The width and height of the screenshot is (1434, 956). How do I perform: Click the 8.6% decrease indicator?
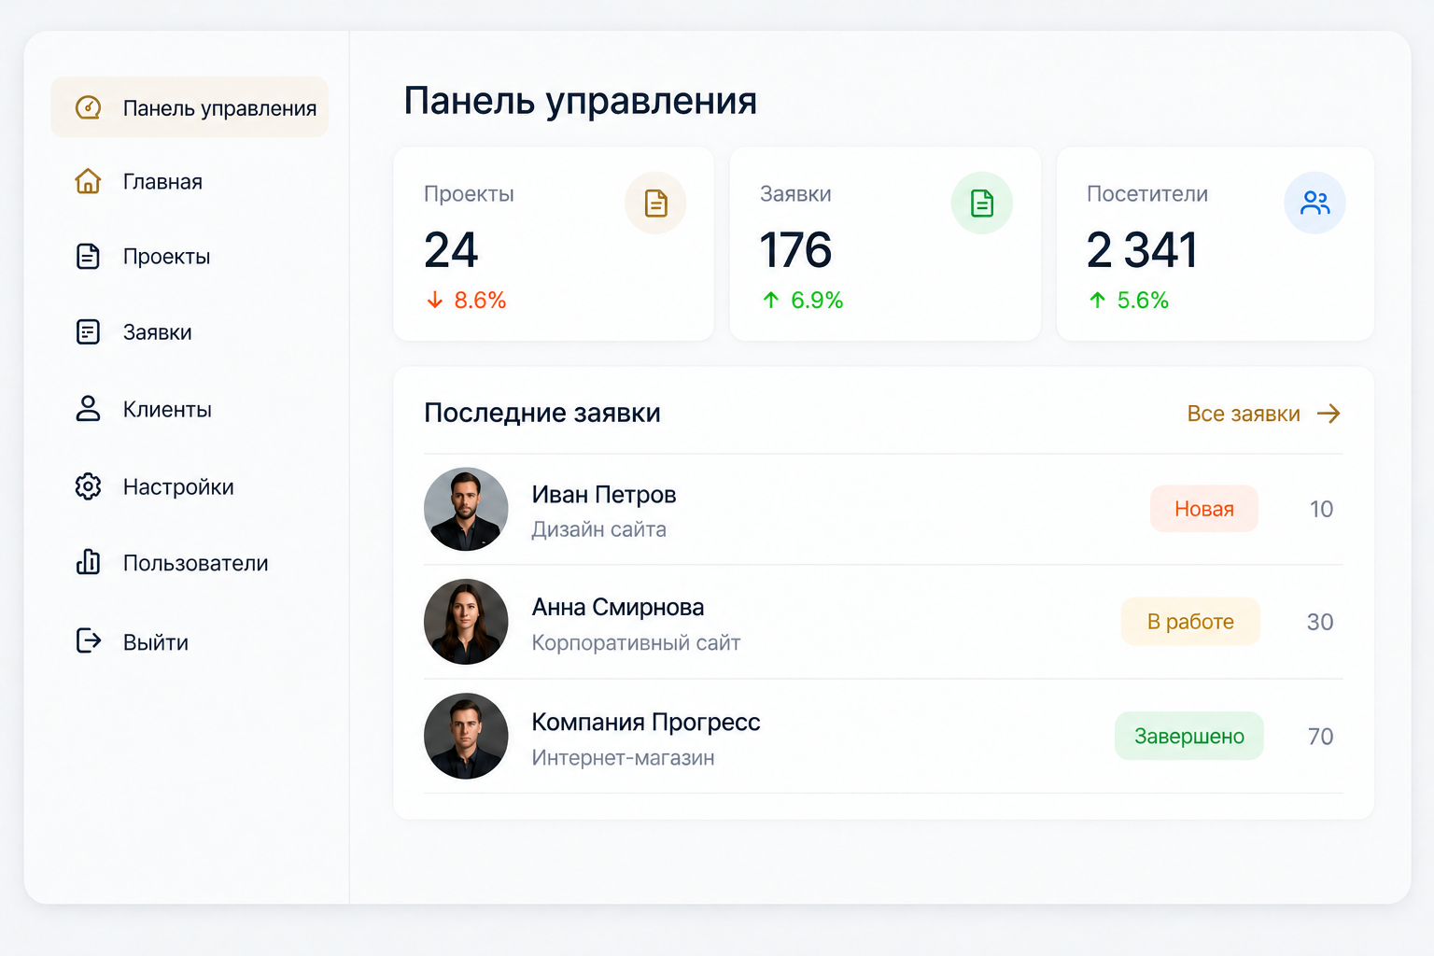click(x=466, y=300)
